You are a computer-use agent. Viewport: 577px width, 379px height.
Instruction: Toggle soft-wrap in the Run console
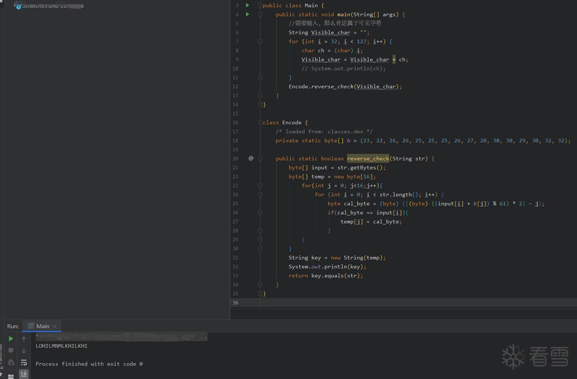pyautogui.click(x=24, y=362)
